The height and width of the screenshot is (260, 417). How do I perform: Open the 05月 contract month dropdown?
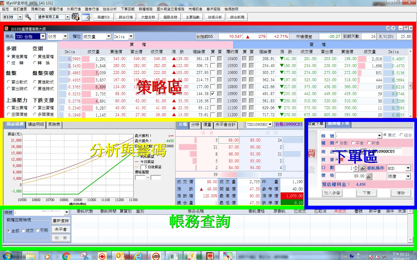[65, 36]
